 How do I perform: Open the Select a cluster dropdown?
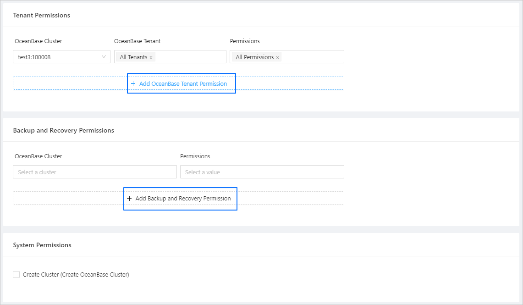[x=94, y=172]
